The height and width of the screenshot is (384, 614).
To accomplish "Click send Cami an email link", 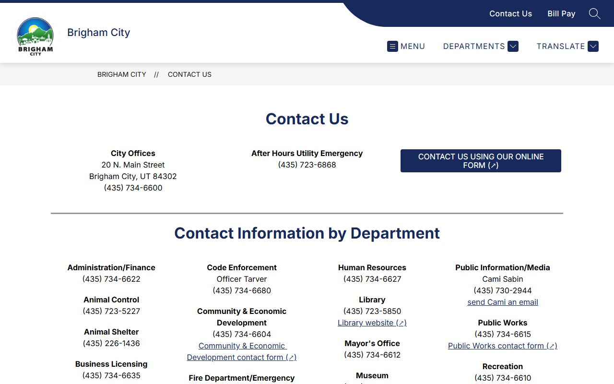I will tap(503, 302).
